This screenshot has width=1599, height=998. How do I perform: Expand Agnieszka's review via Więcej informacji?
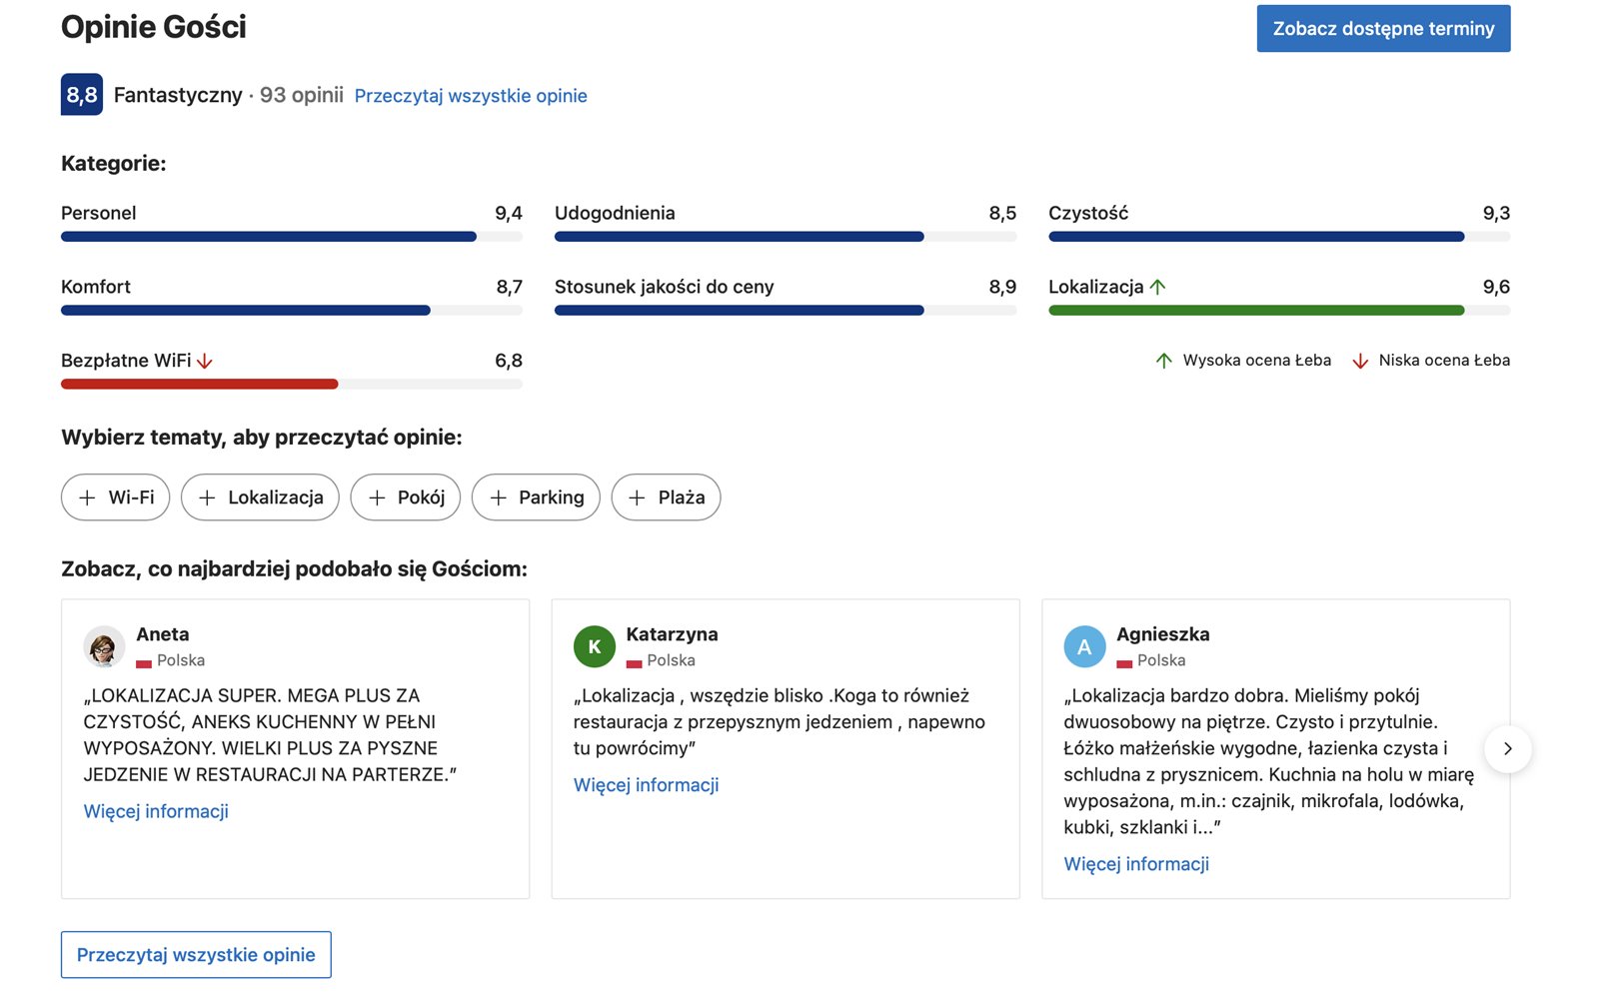click(1136, 864)
